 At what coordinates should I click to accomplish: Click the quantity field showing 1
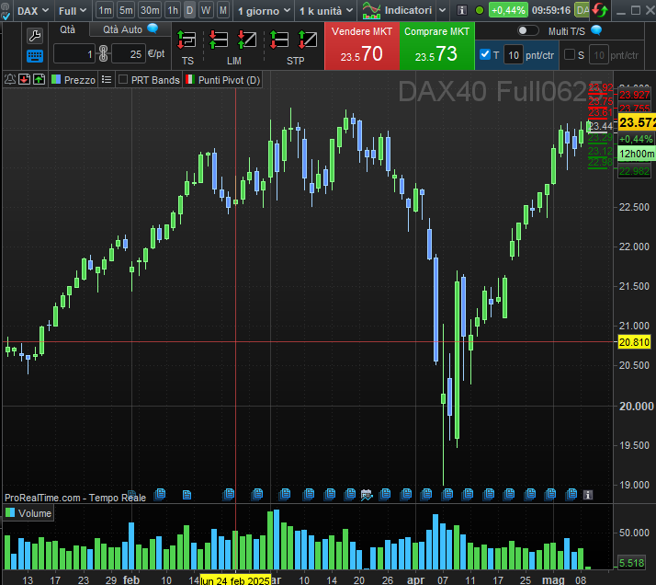point(74,53)
